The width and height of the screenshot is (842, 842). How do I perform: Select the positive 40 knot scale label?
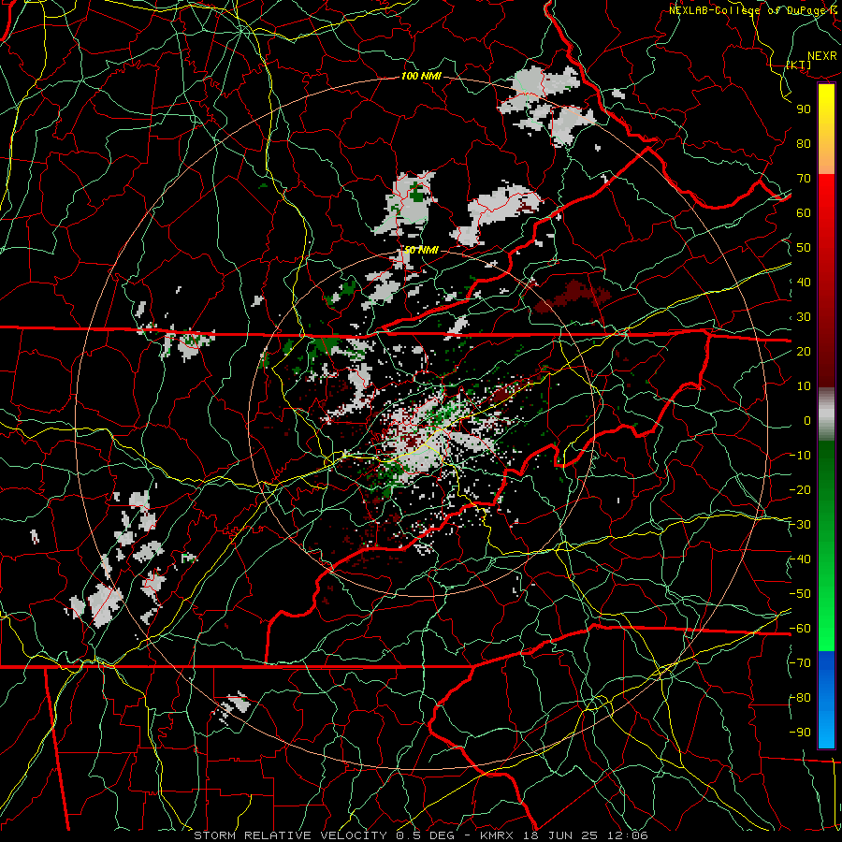coord(804,282)
